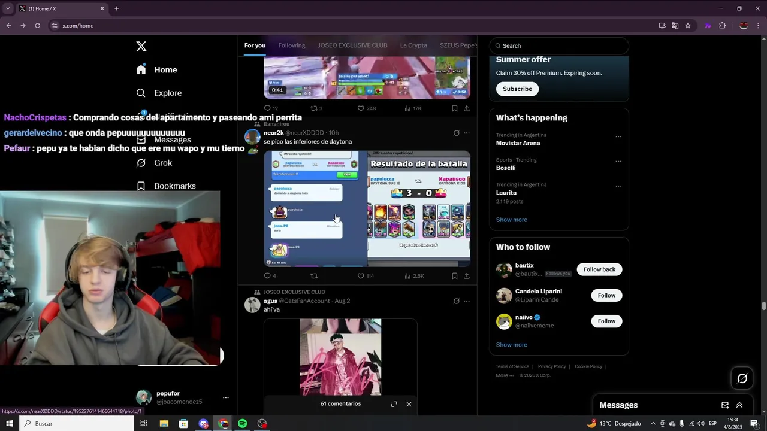Screen dimensions: 767x431
Task: Bookmark this page with star icon
Action: [688, 26]
